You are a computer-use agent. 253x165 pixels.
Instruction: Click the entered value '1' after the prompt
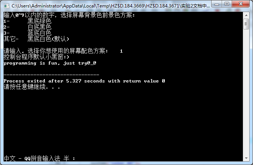tap(121, 51)
